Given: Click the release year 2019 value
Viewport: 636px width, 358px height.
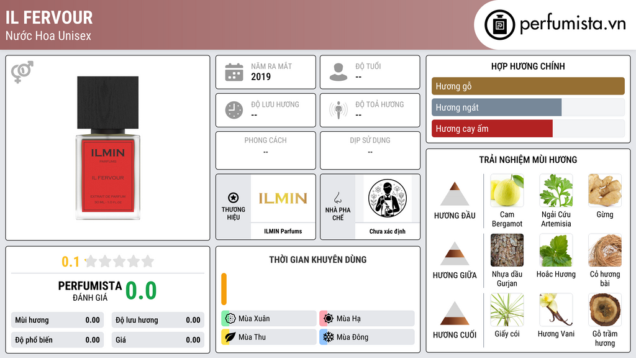Looking at the screenshot, I should [x=261, y=76].
